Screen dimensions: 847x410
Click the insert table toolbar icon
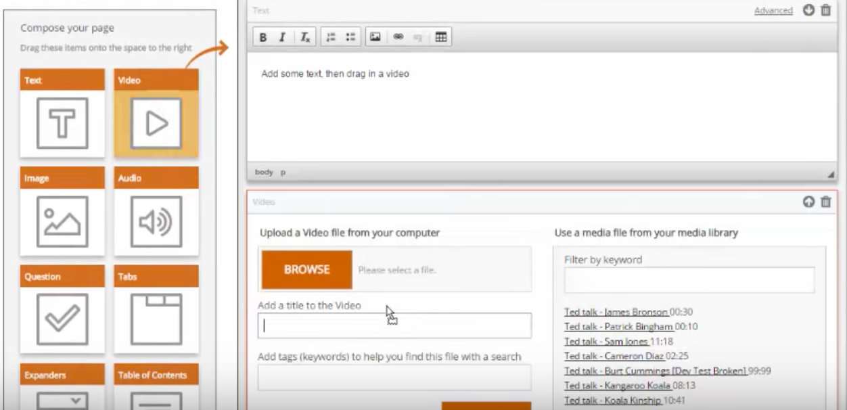coord(440,38)
